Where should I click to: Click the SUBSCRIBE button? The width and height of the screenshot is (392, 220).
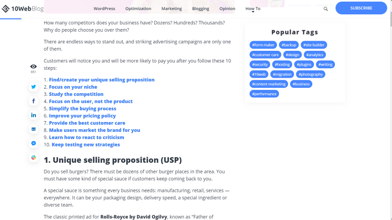pyautogui.click(x=361, y=8)
